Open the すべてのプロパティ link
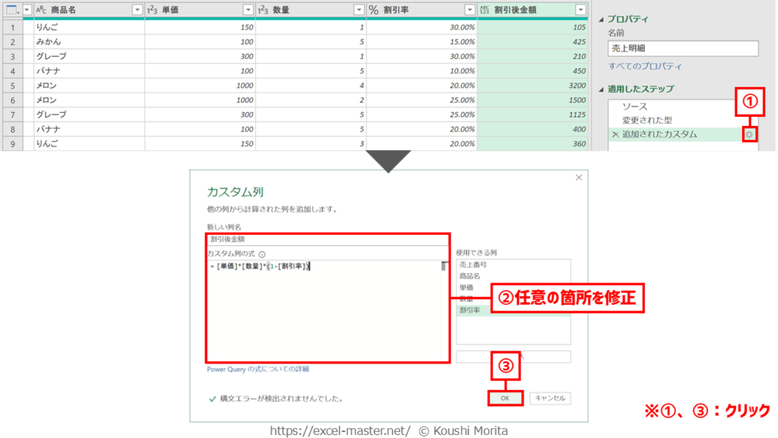 coord(645,67)
